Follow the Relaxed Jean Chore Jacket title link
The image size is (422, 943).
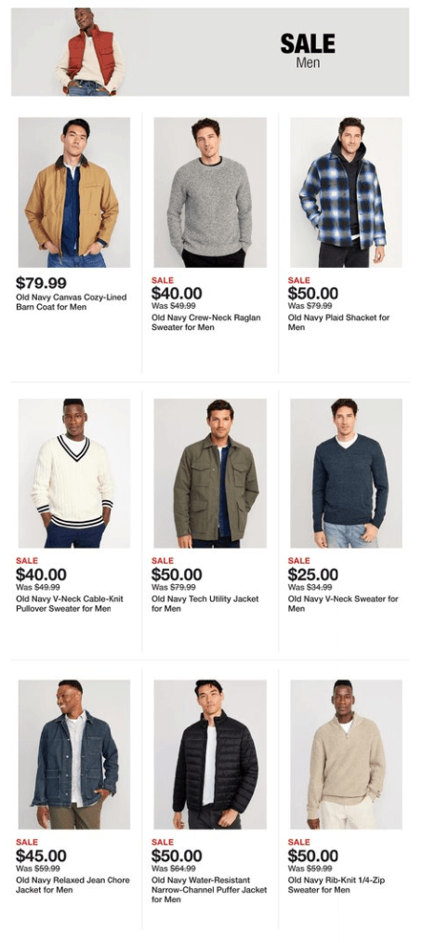73,885
